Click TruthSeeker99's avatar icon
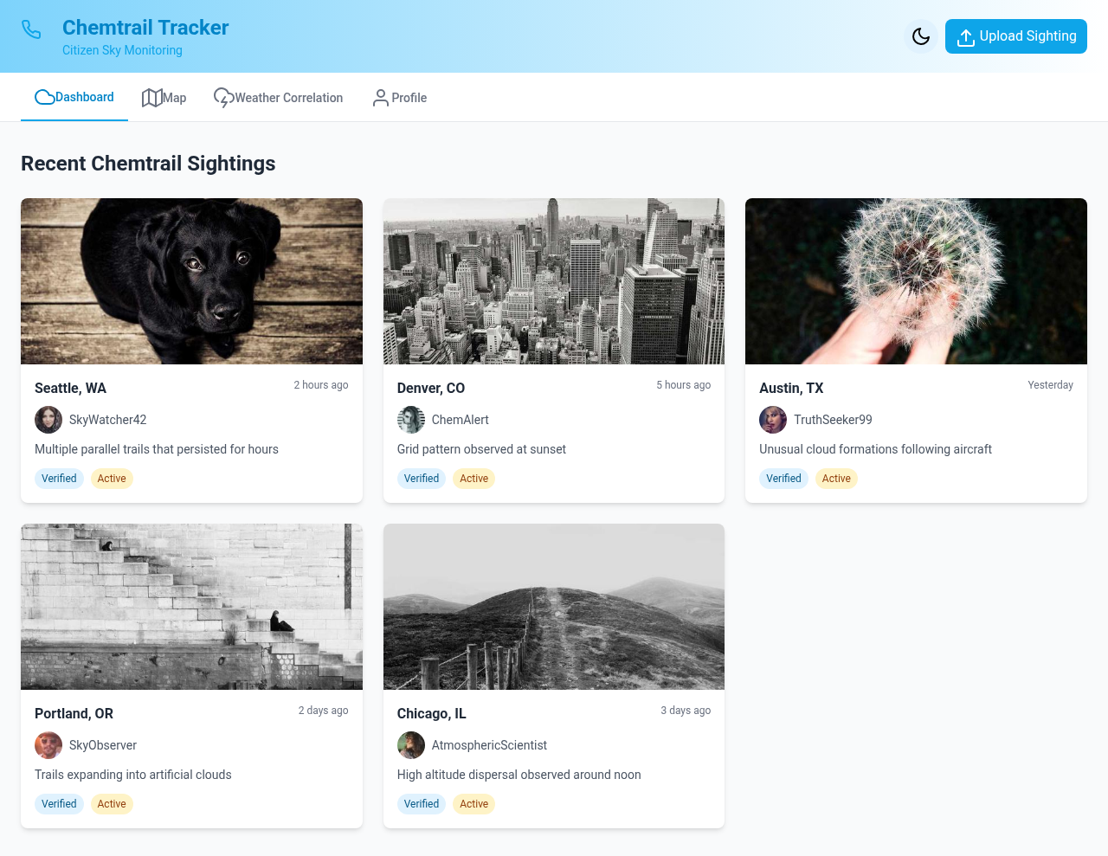1108x856 pixels. click(773, 420)
